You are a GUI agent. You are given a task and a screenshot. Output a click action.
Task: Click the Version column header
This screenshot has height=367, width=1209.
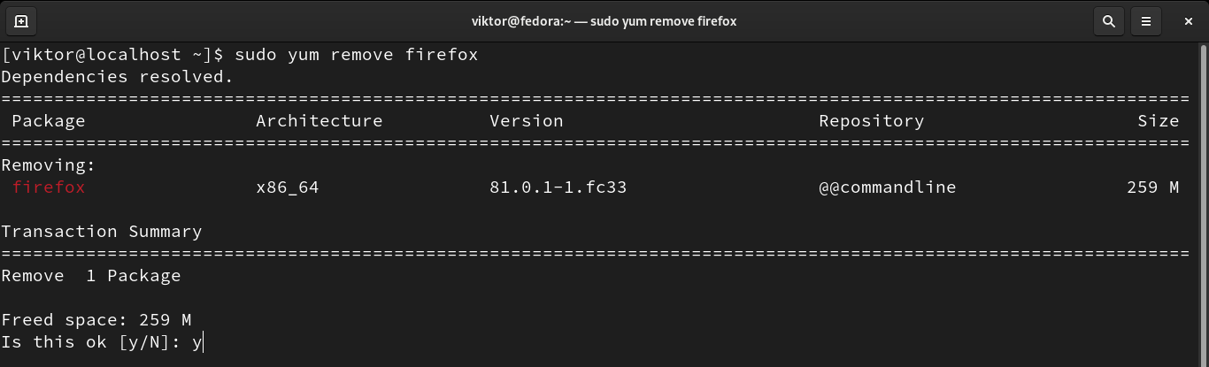point(527,121)
